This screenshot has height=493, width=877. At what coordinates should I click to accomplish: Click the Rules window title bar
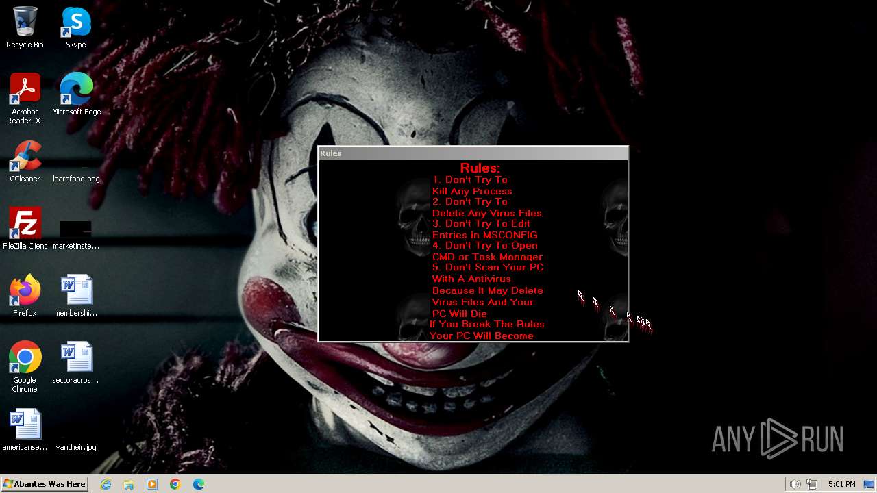473,153
